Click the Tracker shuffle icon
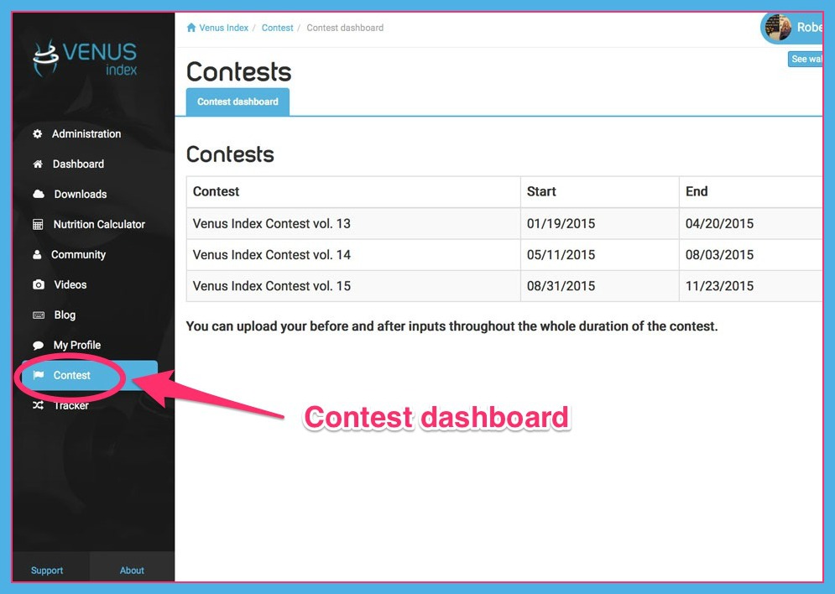Viewport: 835px width, 594px height. pos(38,405)
